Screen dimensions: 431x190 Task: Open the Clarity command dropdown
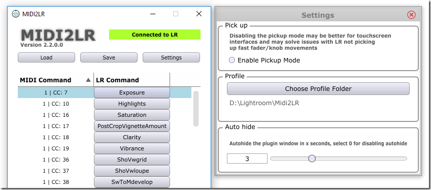pyautogui.click(x=132, y=137)
